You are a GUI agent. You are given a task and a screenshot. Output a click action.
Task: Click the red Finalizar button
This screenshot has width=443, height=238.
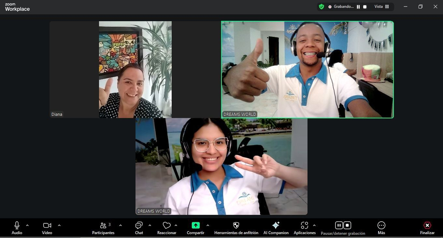[x=427, y=226]
